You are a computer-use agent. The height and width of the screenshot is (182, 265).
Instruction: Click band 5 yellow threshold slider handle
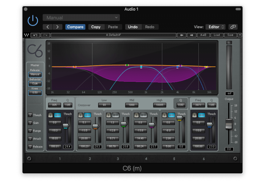coord(180,118)
